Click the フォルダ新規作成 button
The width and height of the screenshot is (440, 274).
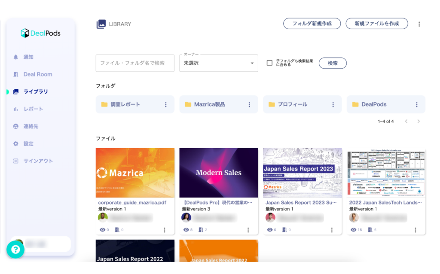click(312, 24)
